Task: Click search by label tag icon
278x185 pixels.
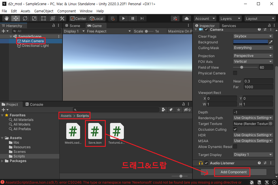Action: pos(171,110)
